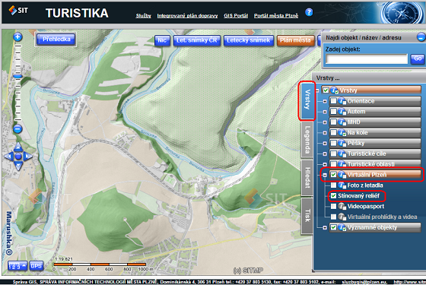This screenshot has width=426, height=285.
Task: Open the Služby link
Action: [x=144, y=16]
